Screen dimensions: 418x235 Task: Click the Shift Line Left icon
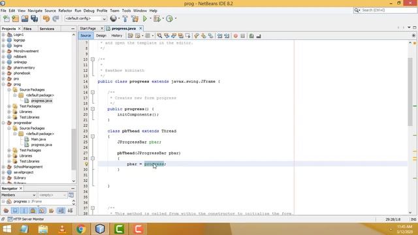pos(219,36)
